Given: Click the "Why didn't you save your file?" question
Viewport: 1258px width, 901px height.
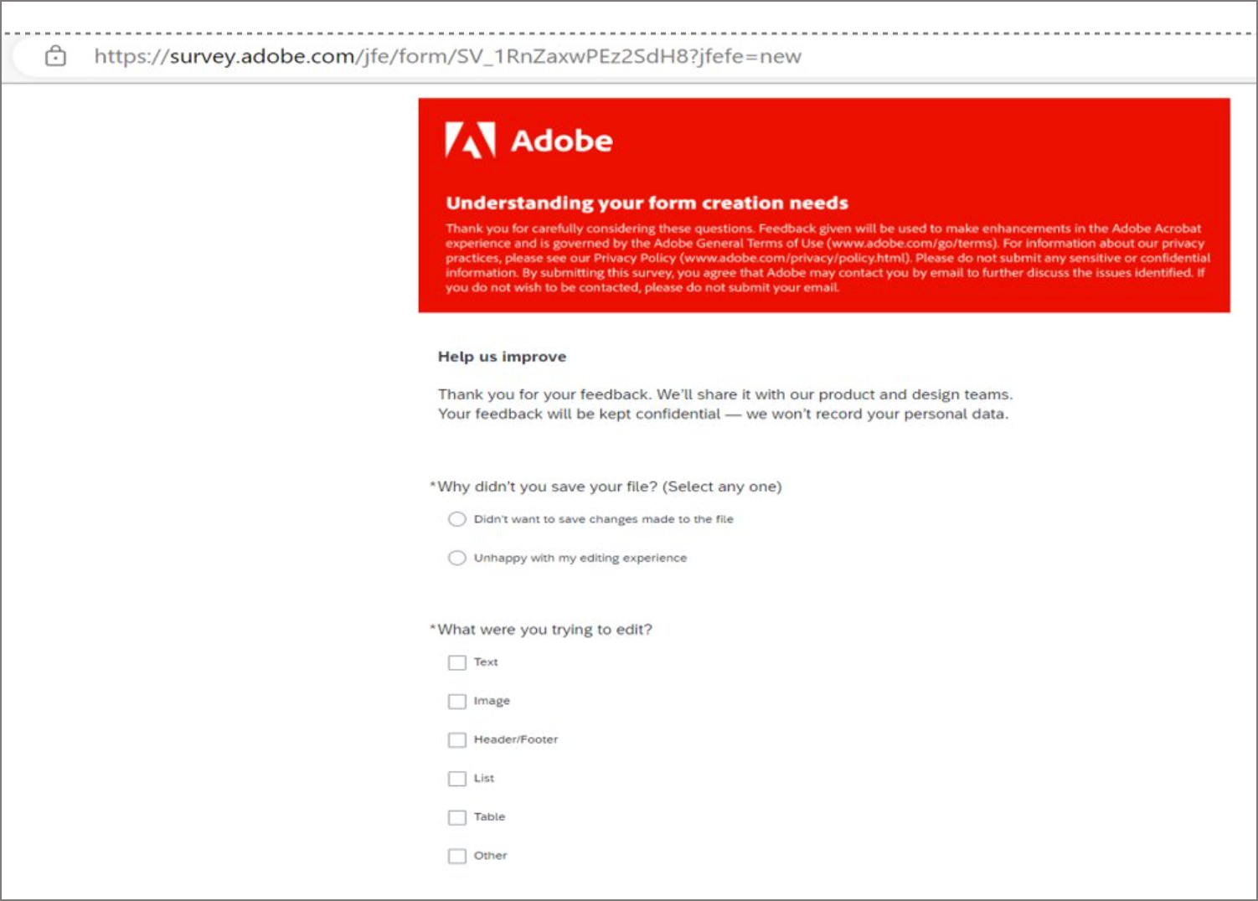Looking at the screenshot, I should click(609, 487).
